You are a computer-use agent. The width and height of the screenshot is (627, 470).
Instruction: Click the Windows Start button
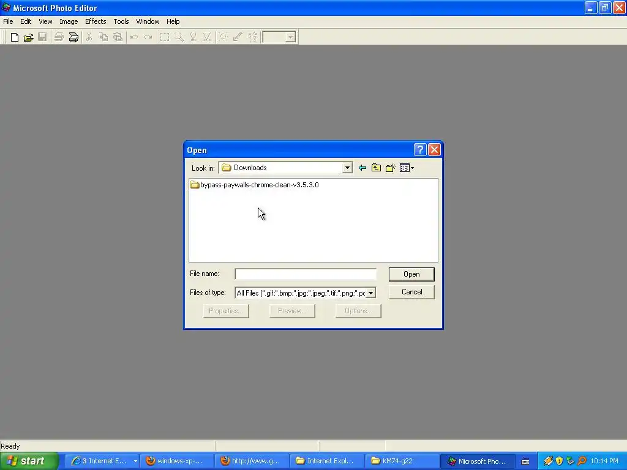(x=29, y=461)
